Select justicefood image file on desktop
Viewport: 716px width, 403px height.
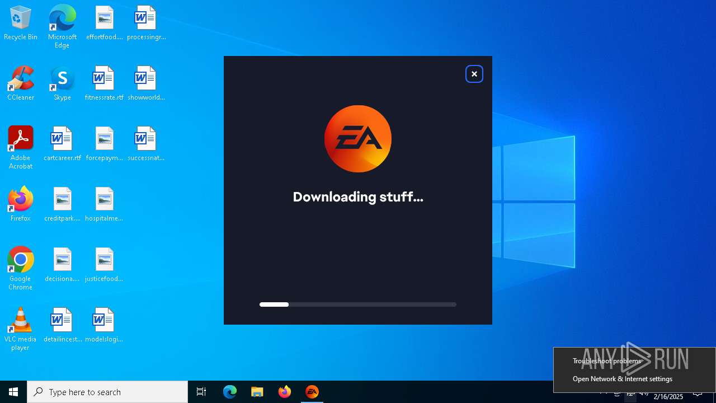[x=104, y=265]
